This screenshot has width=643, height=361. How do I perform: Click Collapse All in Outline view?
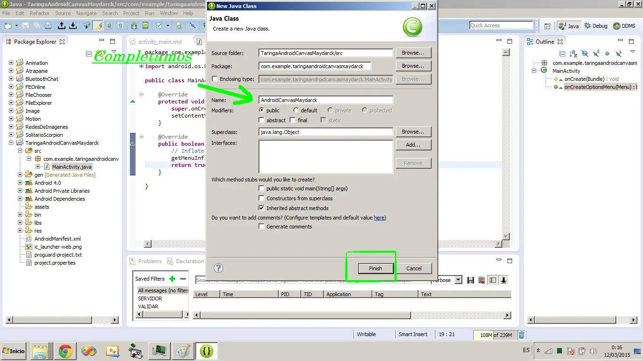point(562,54)
